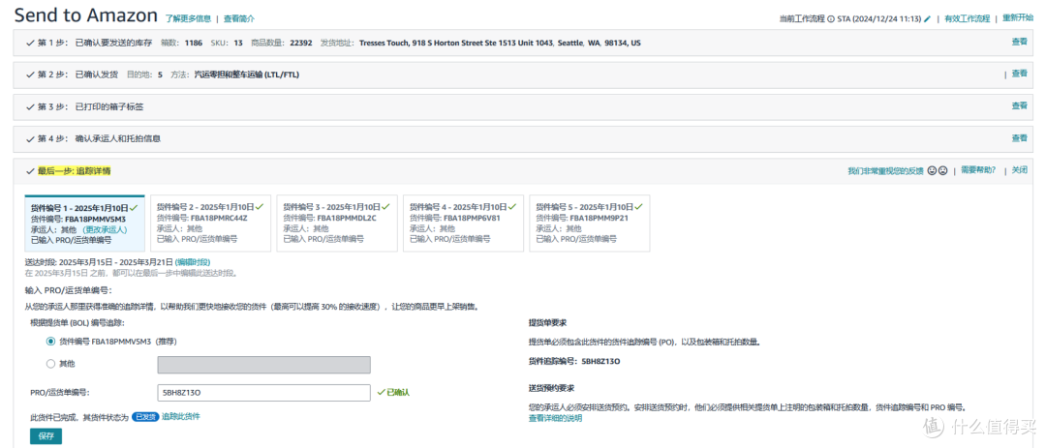
Task: Click the happy face feedback icon
Action: [932, 170]
